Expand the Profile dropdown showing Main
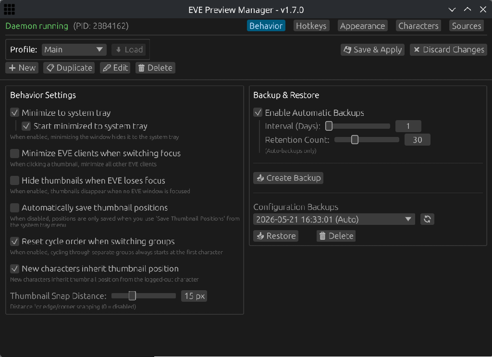The width and height of the screenshot is (492, 357). pyautogui.click(x=74, y=49)
